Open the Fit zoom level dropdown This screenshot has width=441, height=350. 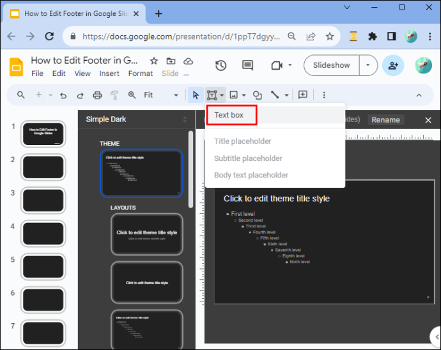coord(160,95)
